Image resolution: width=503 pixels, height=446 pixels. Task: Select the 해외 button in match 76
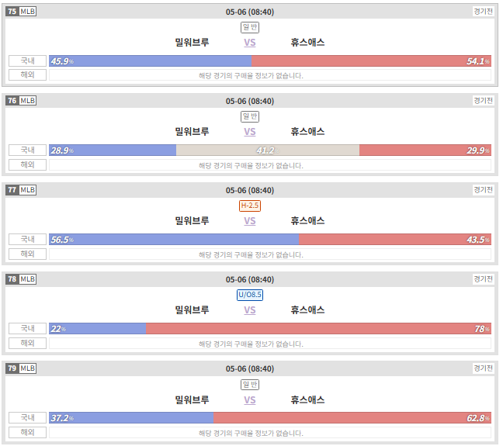pyautogui.click(x=28, y=164)
